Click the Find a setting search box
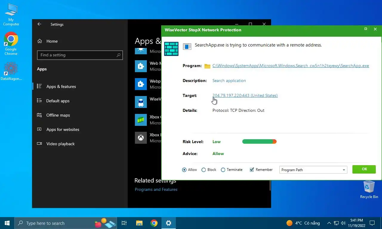This screenshot has height=229, width=382. click(80, 55)
